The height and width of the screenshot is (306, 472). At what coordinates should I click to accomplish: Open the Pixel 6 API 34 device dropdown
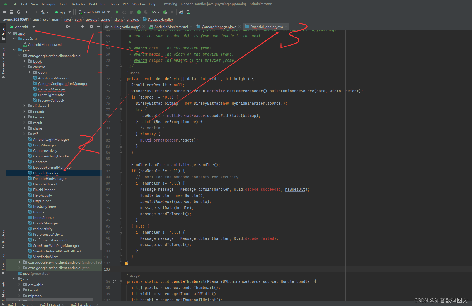click(x=94, y=12)
